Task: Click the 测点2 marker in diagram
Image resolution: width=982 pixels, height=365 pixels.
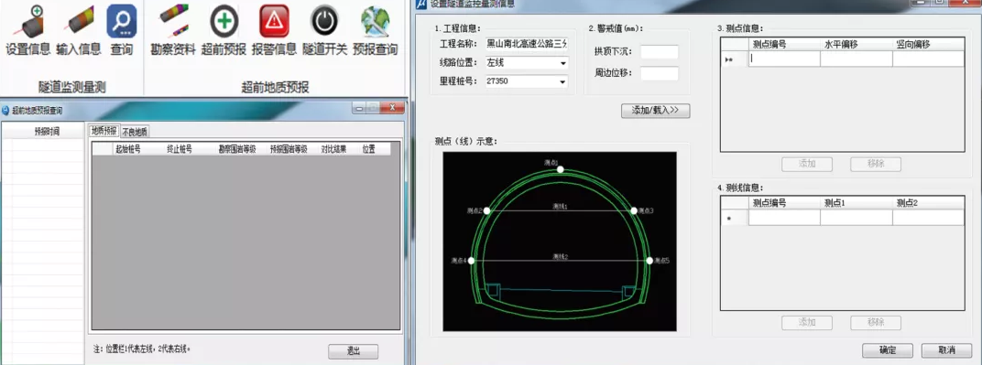Action: (x=486, y=210)
